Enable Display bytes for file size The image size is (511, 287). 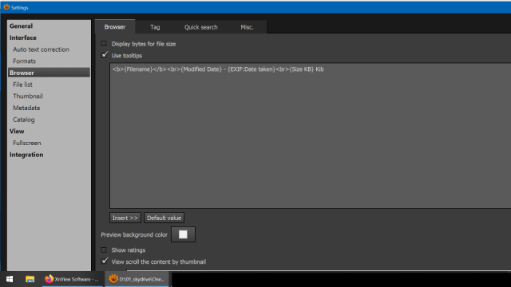tap(104, 44)
